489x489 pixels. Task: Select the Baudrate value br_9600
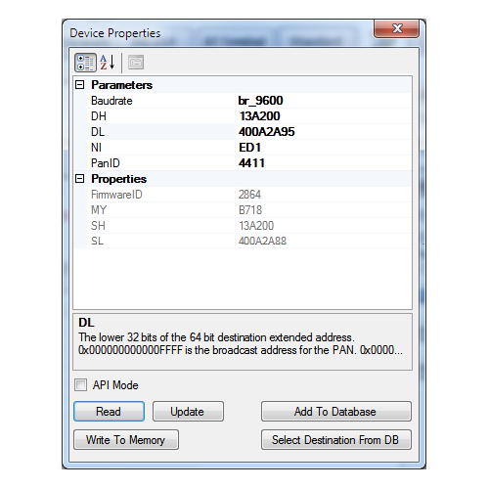323,101
